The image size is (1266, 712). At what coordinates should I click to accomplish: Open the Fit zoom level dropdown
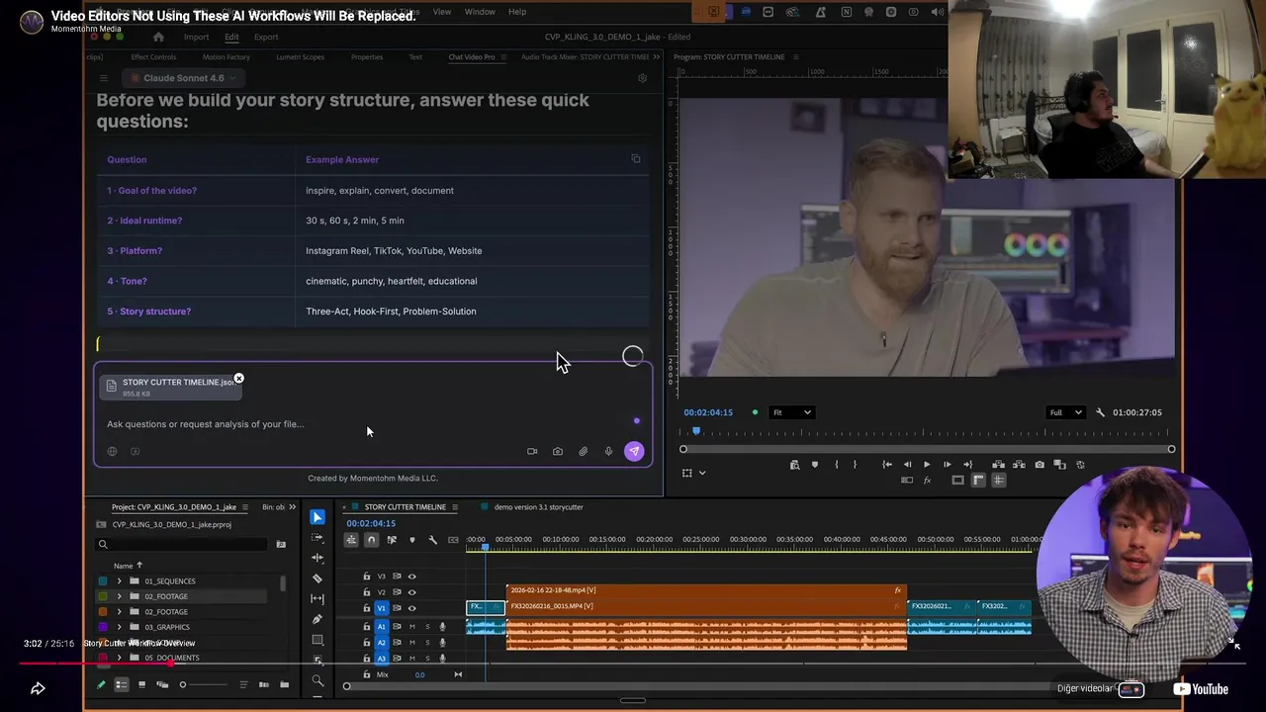(x=791, y=412)
